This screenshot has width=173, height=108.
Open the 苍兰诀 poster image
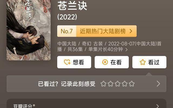tap(29, 30)
